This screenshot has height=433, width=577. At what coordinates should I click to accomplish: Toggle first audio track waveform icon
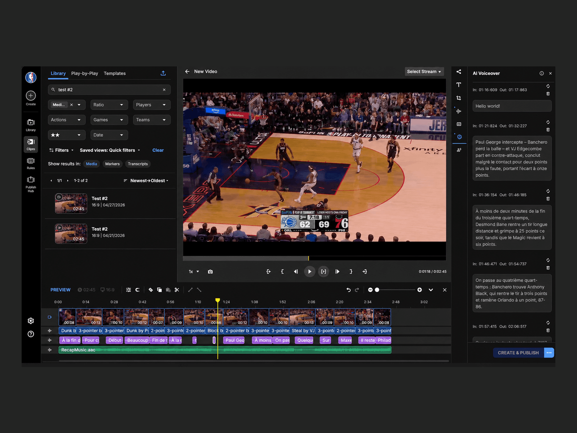50,331
